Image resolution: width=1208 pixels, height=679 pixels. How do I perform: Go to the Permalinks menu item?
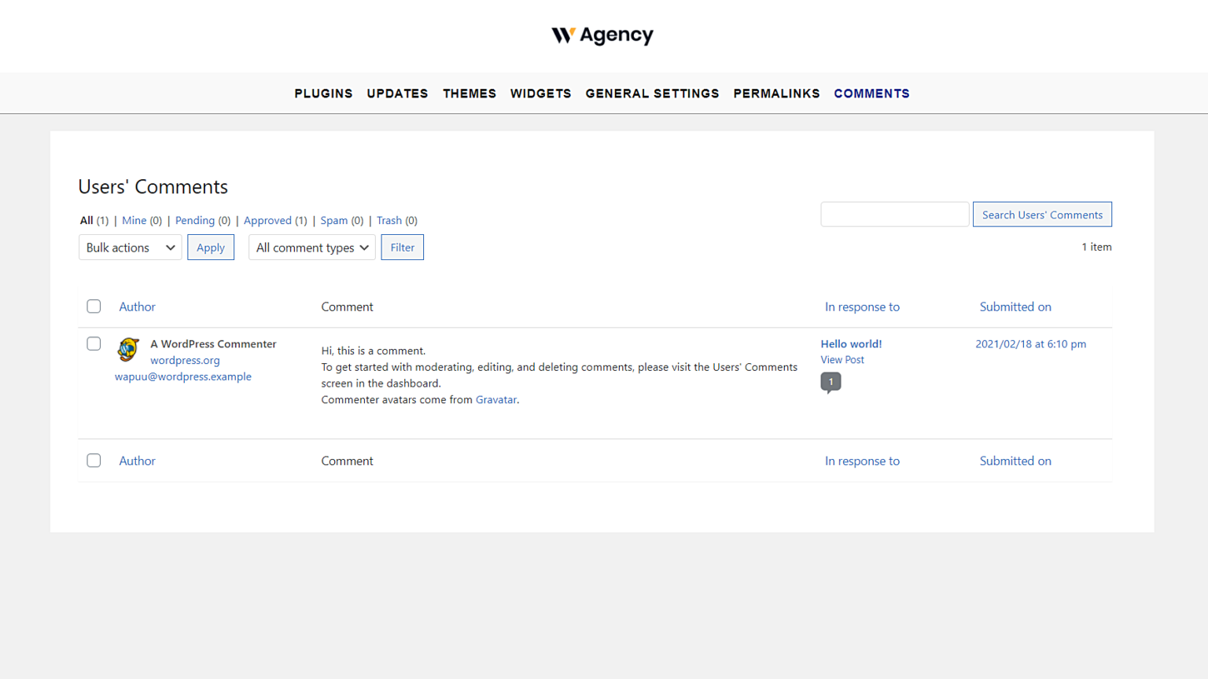click(776, 94)
